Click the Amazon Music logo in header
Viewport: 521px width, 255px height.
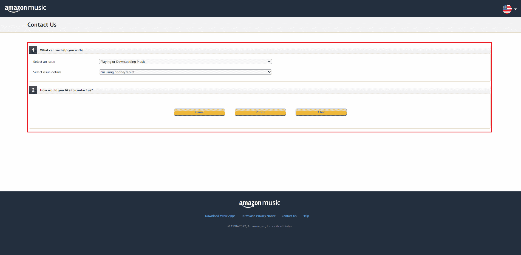point(25,8)
